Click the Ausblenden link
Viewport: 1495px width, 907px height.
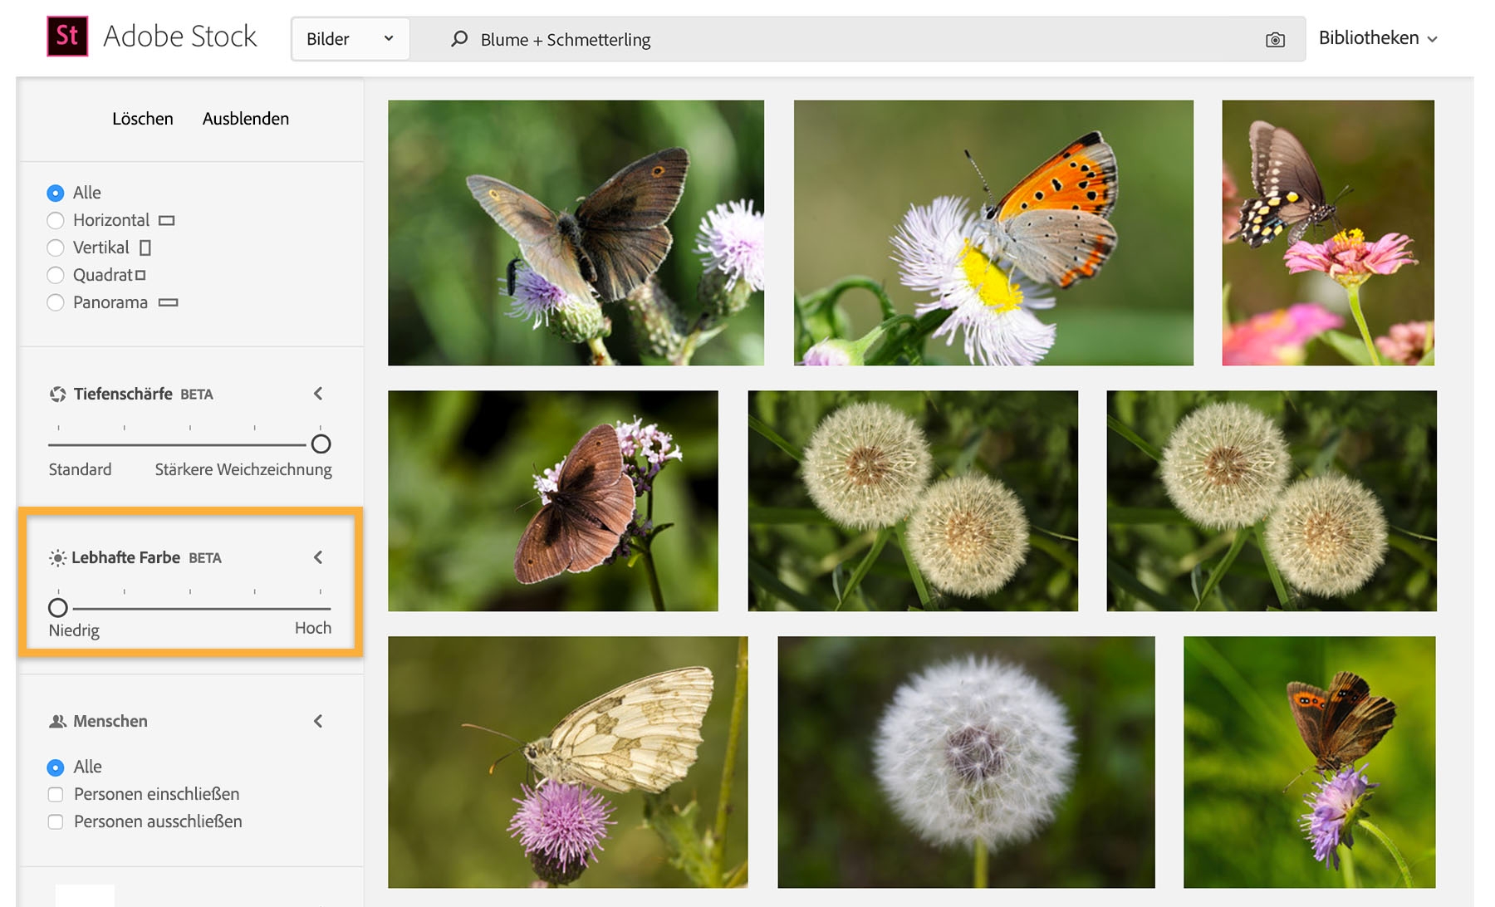(245, 119)
